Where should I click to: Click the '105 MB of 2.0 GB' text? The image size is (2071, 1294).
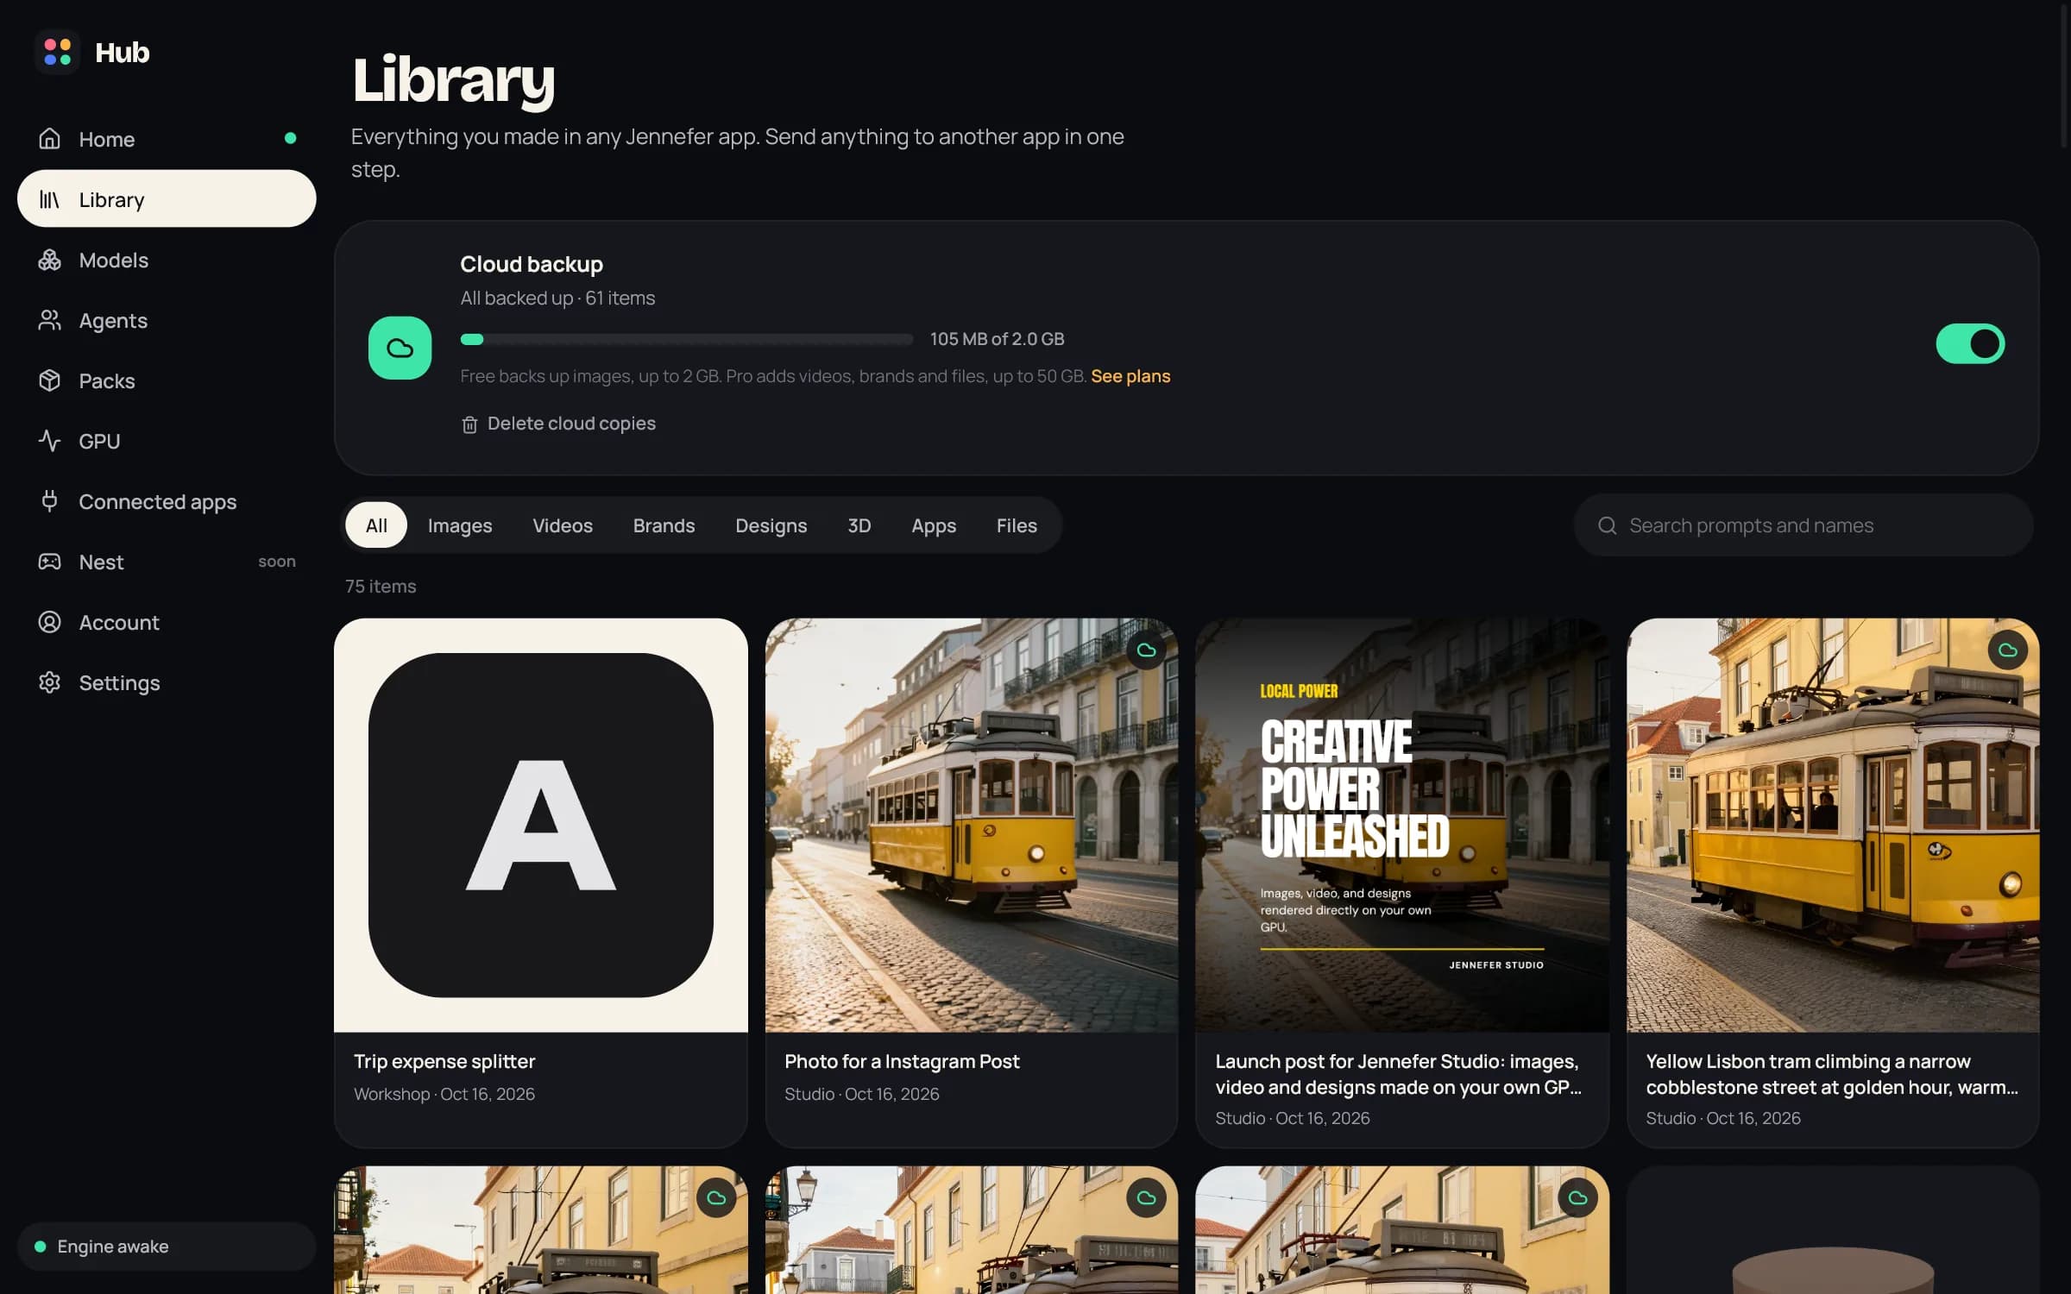997,339
